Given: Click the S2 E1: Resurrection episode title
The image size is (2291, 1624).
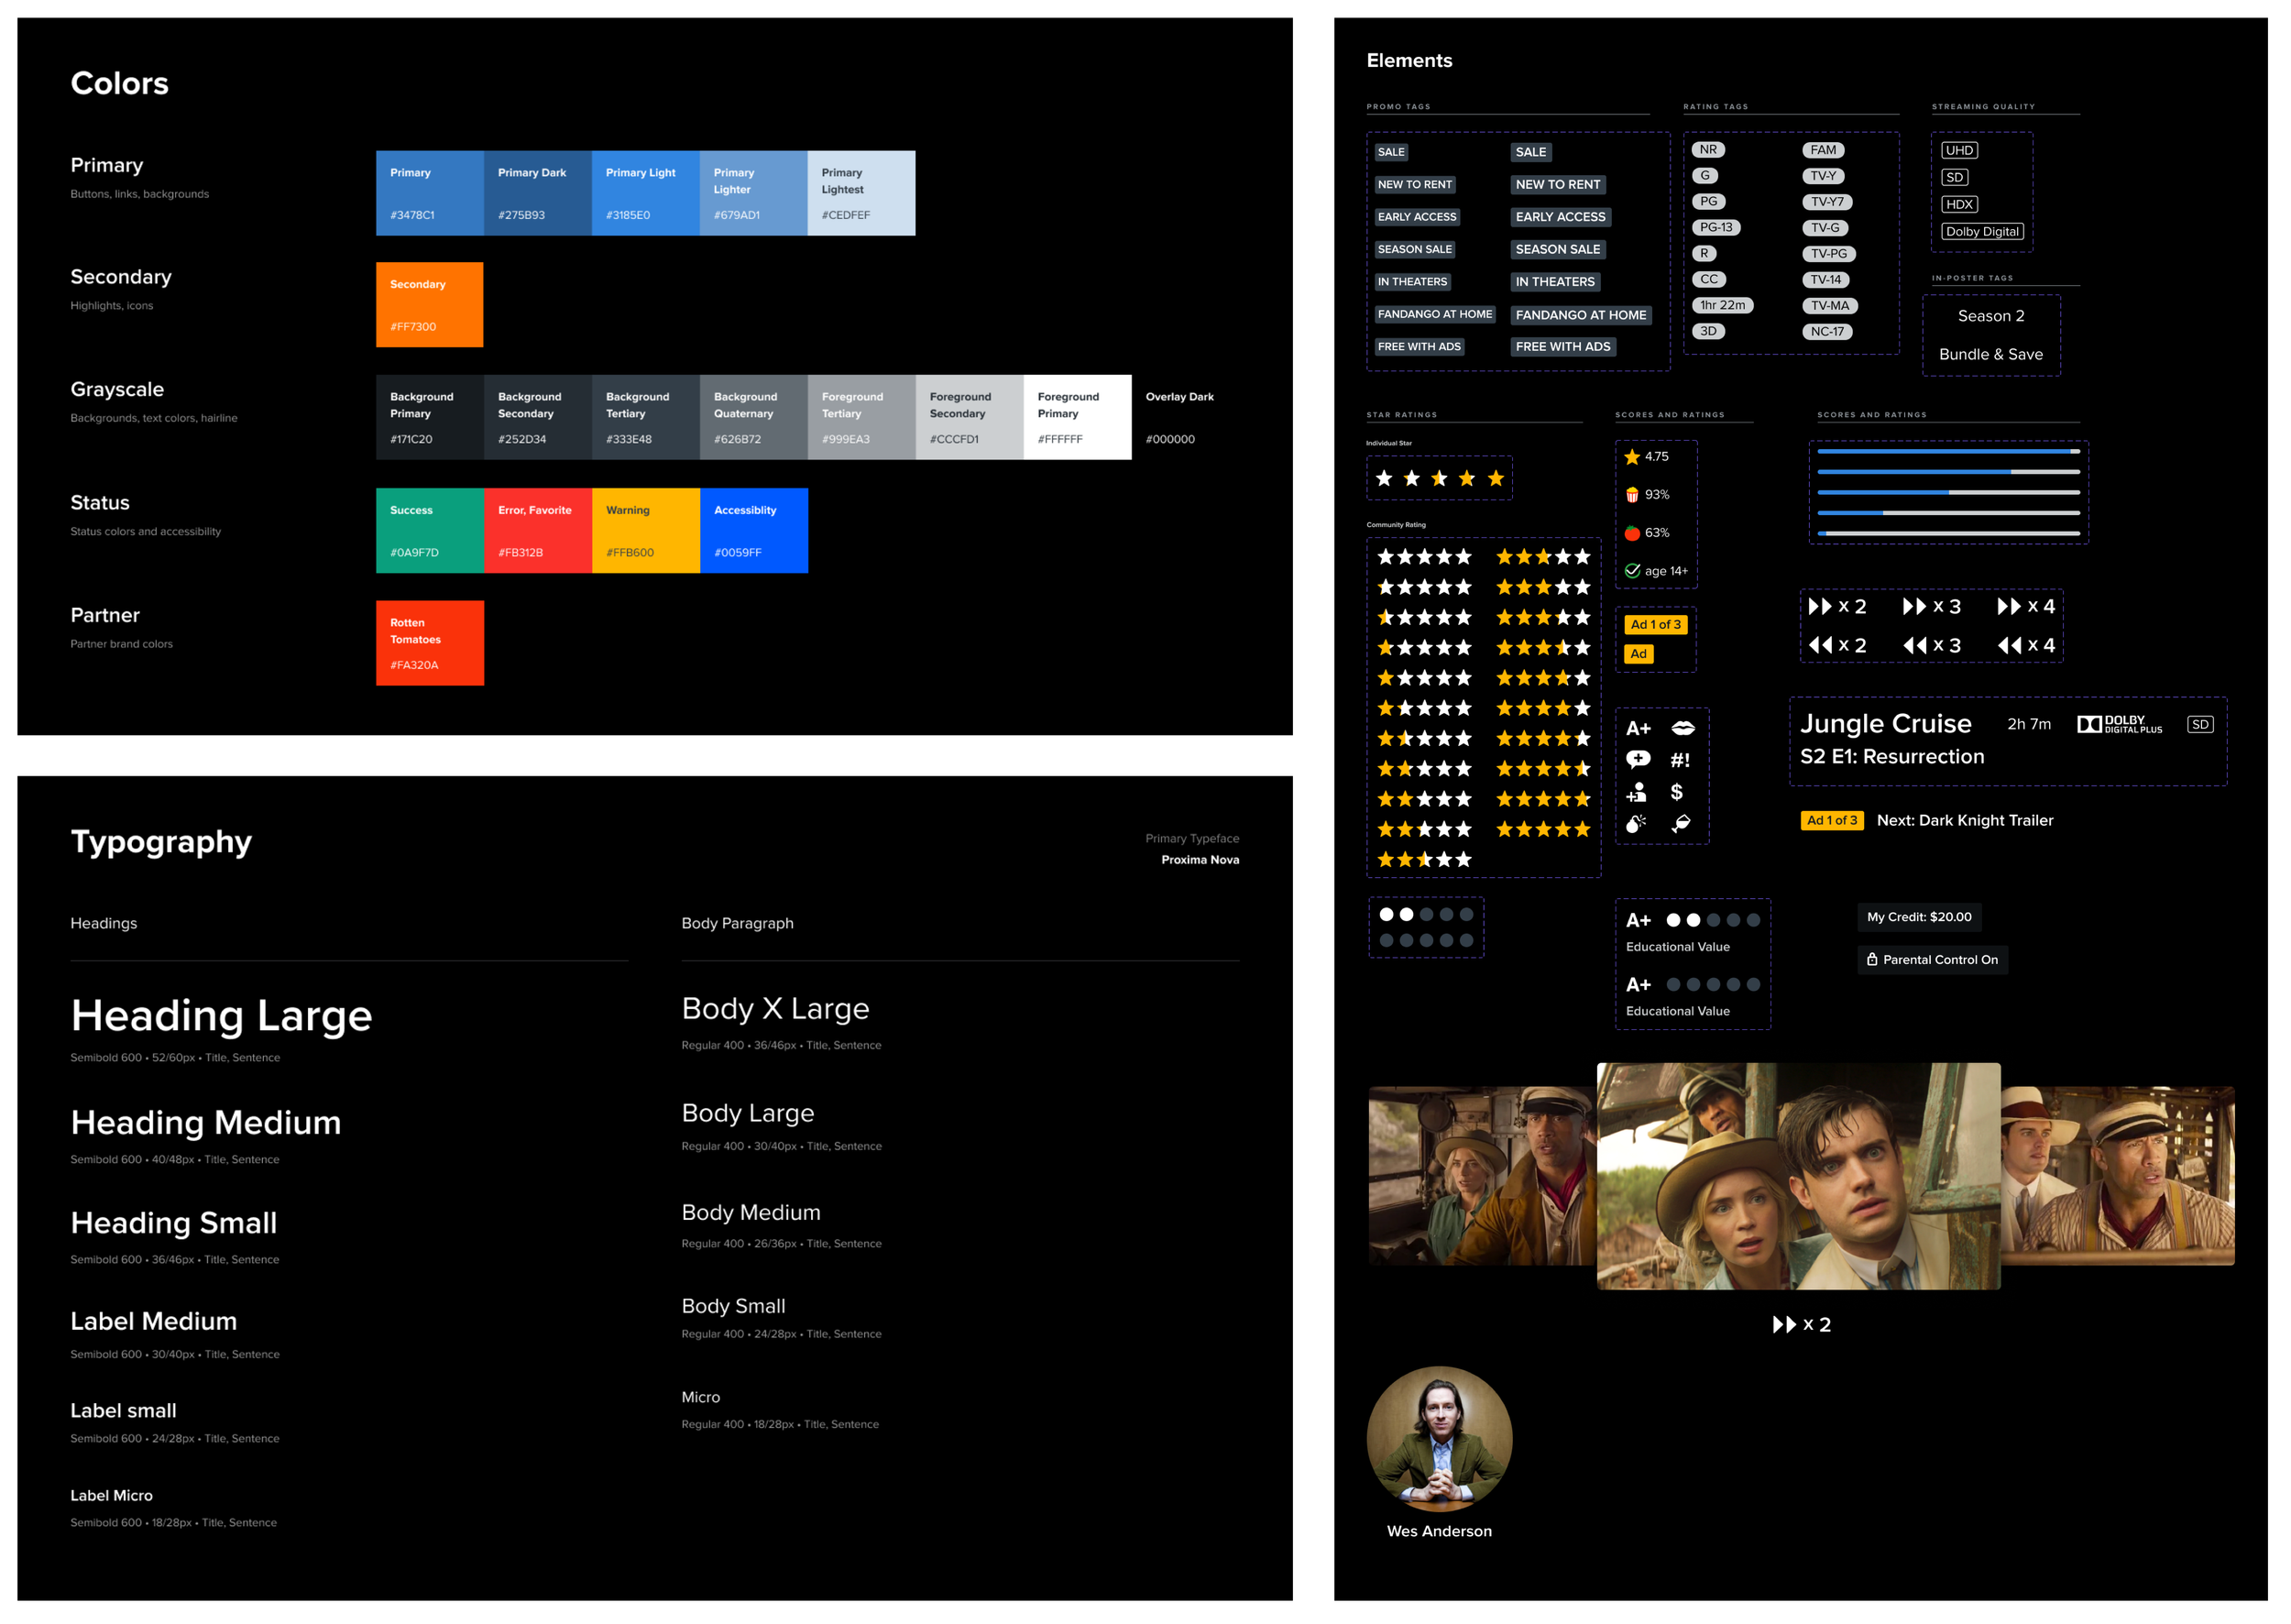Looking at the screenshot, I should 1892,757.
